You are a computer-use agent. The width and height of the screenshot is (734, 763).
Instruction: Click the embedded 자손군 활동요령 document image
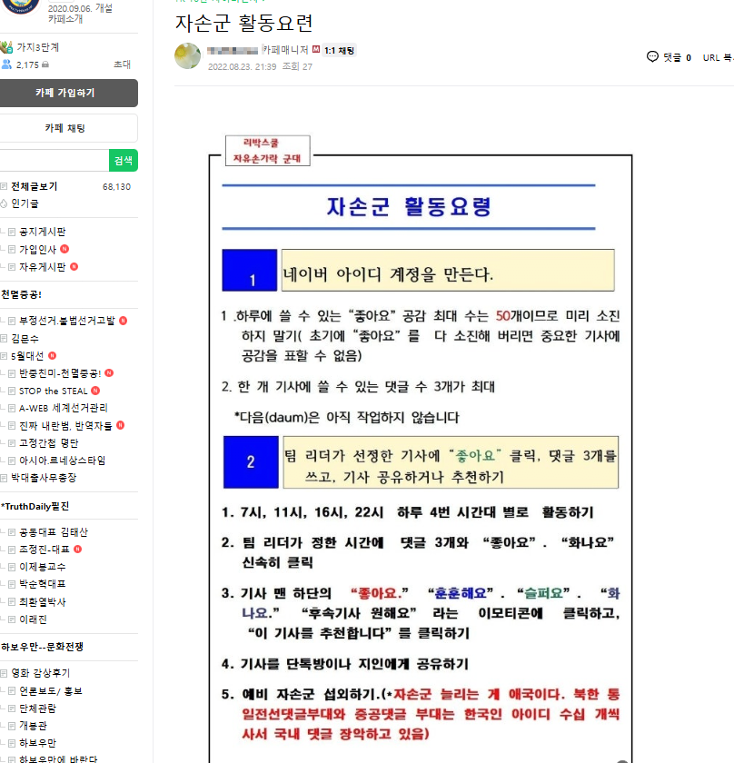point(421,448)
